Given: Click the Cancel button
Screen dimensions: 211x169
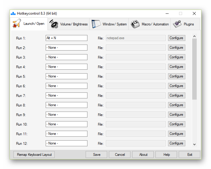Looking at the screenshot, I should point(120,155).
